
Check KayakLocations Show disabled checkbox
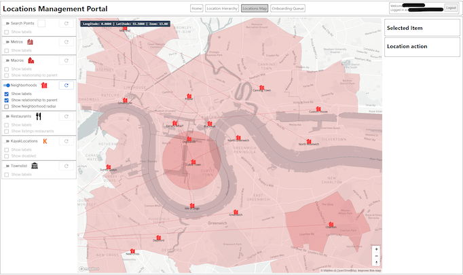pos(7,156)
